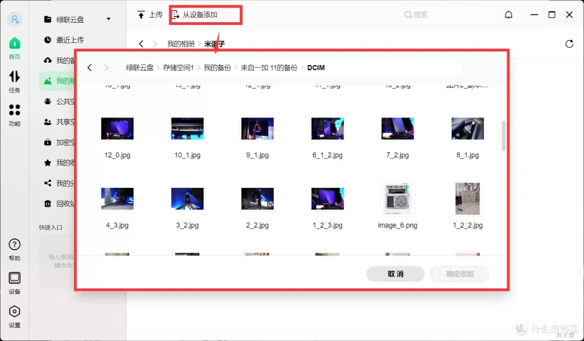Select the 1_2_3.jpg thumbnail

(327, 199)
